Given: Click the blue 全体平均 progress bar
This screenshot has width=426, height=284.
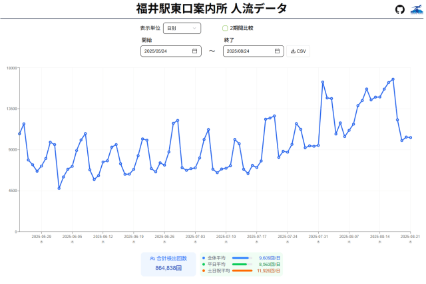Looking at the screenshot, I should pos(240,257).
